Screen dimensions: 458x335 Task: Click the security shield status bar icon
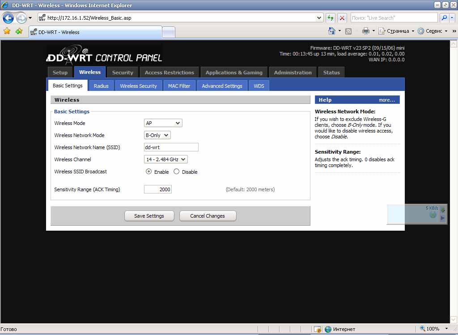tap(318, 329)
